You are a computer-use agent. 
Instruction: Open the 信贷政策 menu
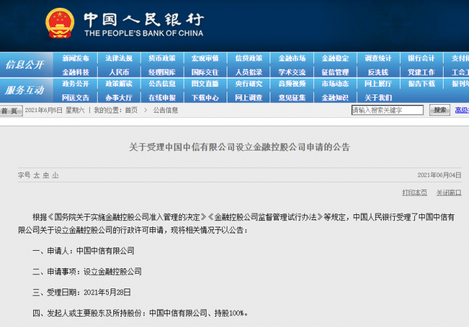coord(249,59)
